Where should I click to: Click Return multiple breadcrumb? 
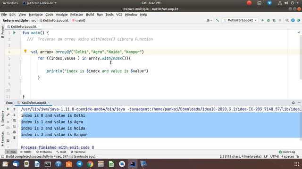click(x=15, y=20)
